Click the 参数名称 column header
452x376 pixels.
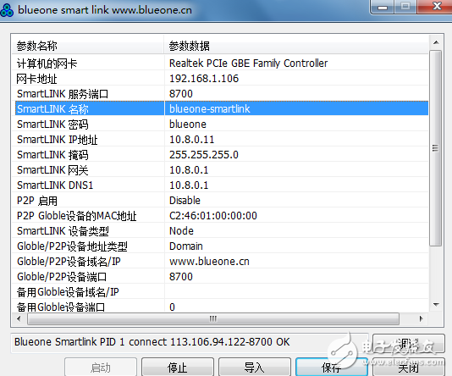click(x=88, y=46)
